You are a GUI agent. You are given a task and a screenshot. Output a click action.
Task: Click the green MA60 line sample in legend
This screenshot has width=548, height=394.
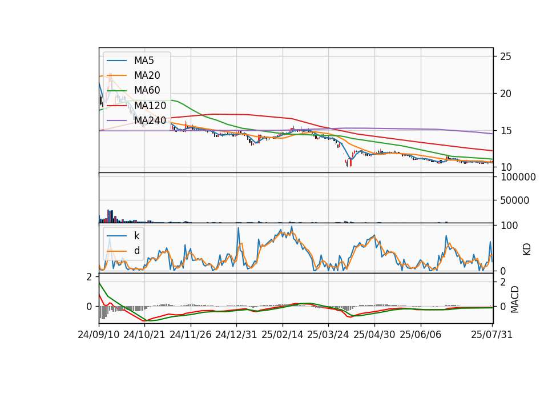(x=116, y=91)
